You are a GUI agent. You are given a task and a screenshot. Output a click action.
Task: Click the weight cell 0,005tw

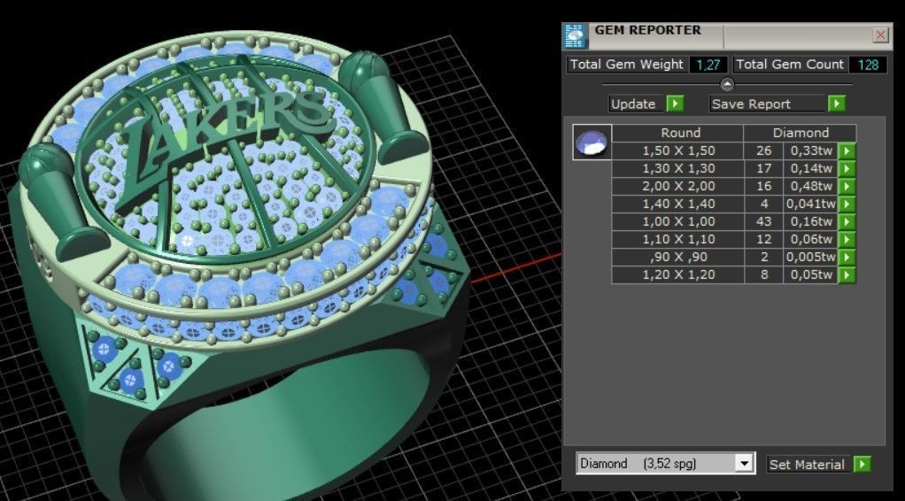pos(811,258)
